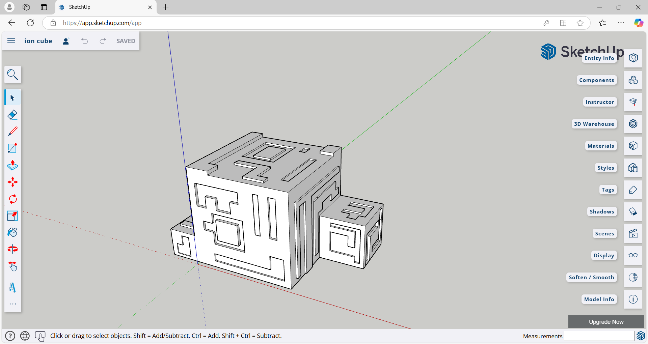Open the Instructor panel
The height and width of the screenshot is (344, 648).
pyautogui.click(x=633, y=102)
